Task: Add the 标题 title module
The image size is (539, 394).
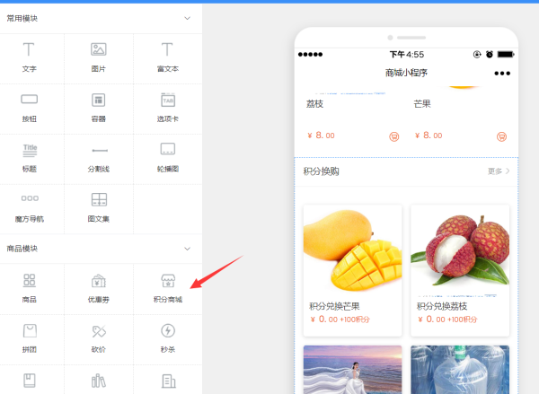Action: click(30, 158)
